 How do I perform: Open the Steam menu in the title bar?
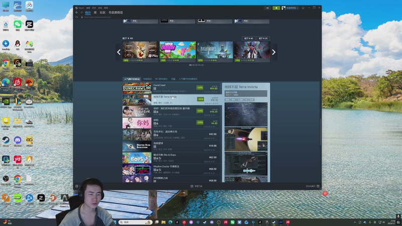(x=80, y=8)
